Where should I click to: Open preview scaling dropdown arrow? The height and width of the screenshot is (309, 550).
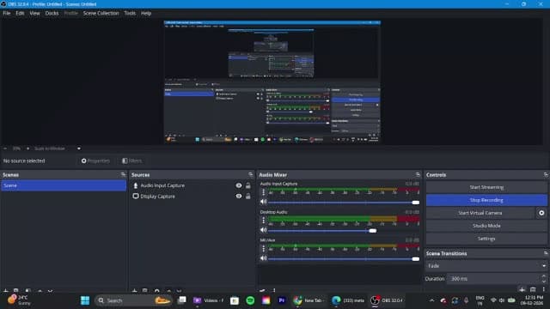(78, 148)
